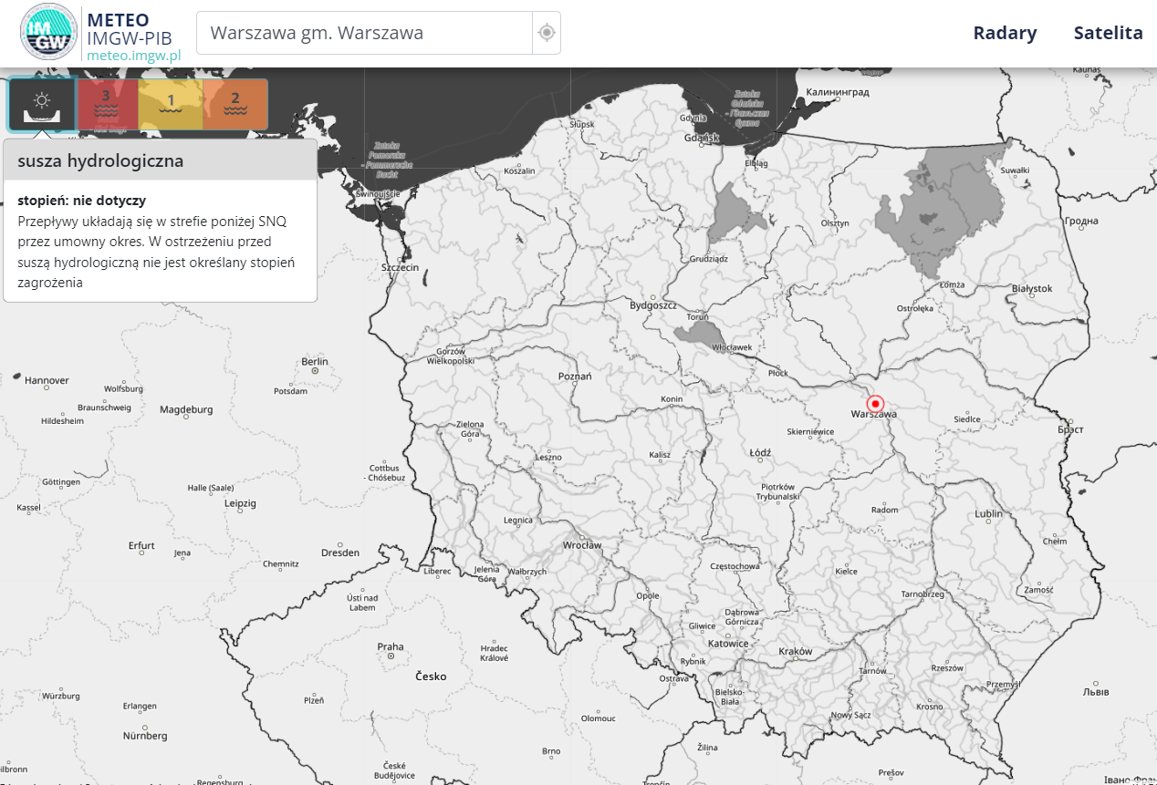Select the hydrological drought warning icon
The width and height of the screenshot is (1157, 785).
(x=42, y=105)
